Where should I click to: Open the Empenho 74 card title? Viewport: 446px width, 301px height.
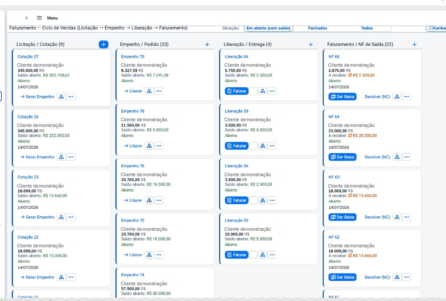(x=133, y=275)
